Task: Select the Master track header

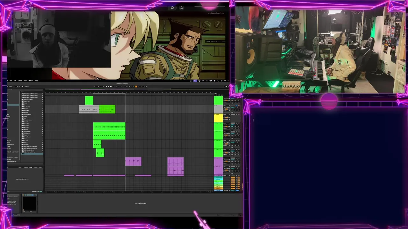Action: pos(218,191)
